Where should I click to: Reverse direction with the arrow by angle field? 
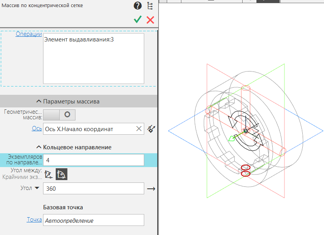(151, 188)
